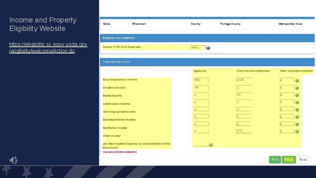
Task: Click third member's Dividend/Interest Income field
Action: [287, 116]
